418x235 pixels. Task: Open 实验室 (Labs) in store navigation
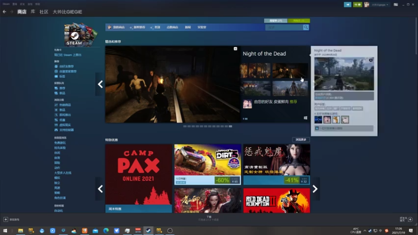pyautogui.click(x=202, y=27)
